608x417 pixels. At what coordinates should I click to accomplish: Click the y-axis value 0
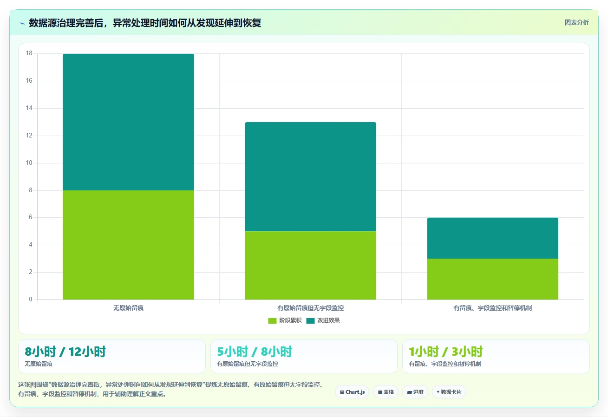click(31, 300)
